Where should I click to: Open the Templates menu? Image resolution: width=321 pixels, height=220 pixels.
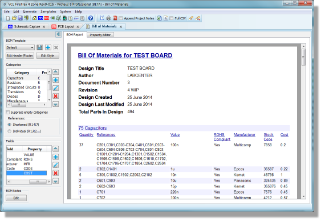(48, 11)
